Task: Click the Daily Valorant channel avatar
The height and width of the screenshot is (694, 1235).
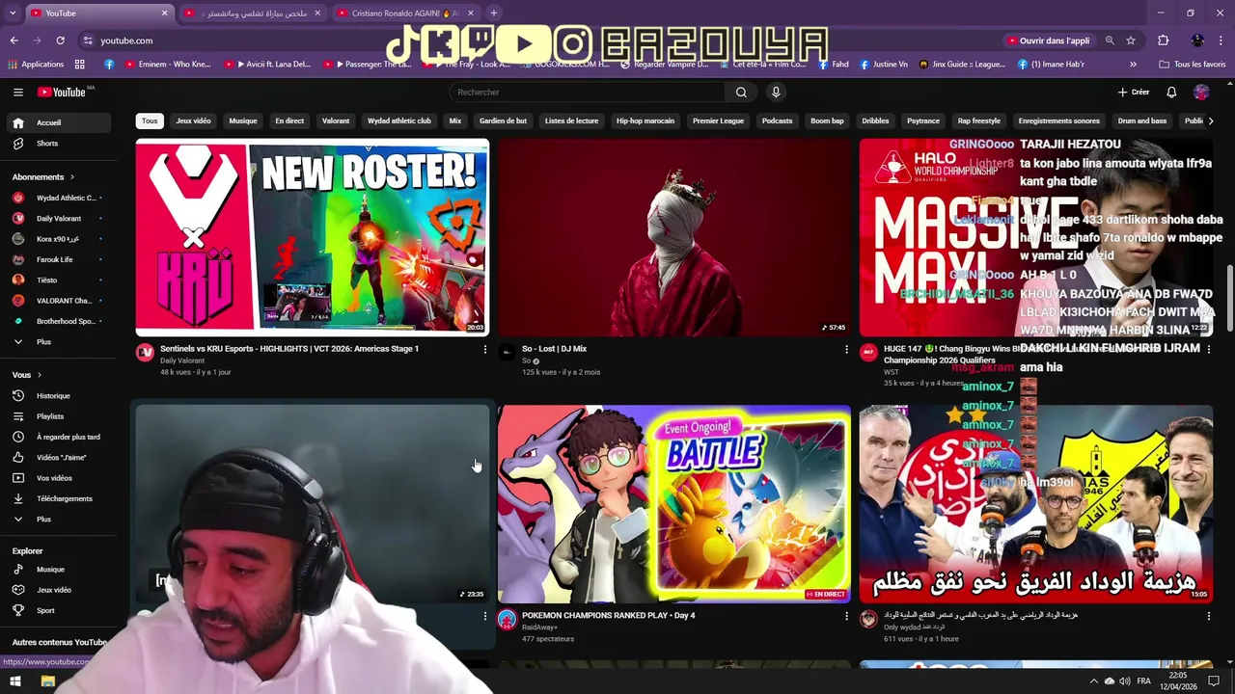Action: click(145, 352)
